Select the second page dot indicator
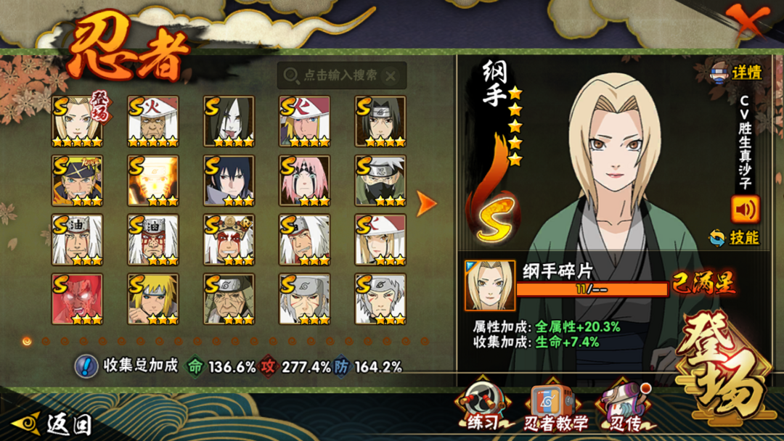 [x=46, y=342]
